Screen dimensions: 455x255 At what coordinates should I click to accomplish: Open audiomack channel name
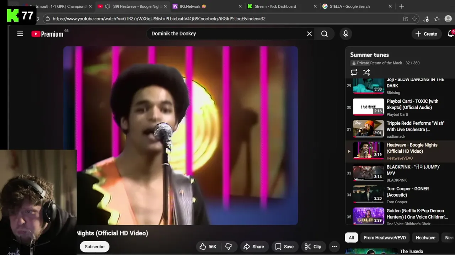coord(396,136)
